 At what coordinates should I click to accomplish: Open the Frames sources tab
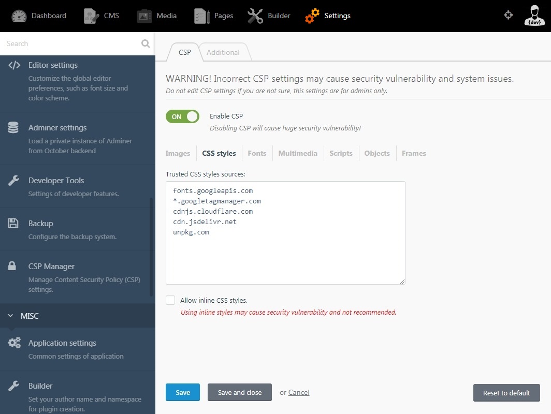click(x=414, y=154)
